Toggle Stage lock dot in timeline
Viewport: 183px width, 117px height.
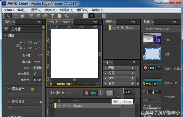(x=69, y=105)
